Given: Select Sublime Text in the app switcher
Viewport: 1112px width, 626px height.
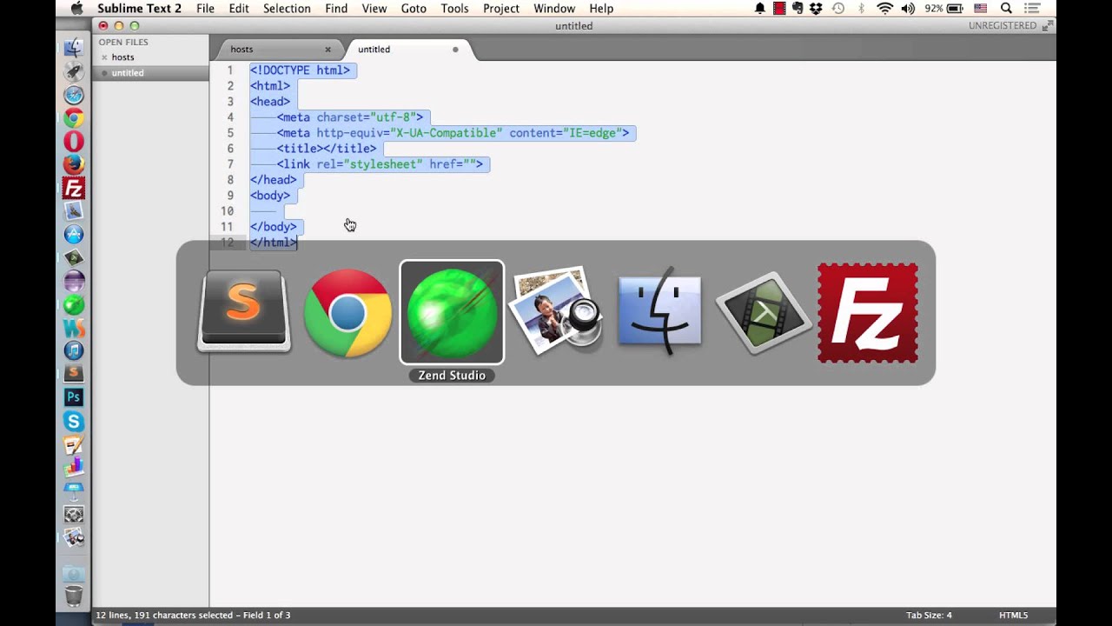Looking at the screenshot, I should click(x=244, y=312).
